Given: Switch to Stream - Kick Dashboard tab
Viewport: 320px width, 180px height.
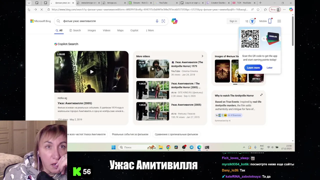Looking at the screenshot, I should click(140, 3).
